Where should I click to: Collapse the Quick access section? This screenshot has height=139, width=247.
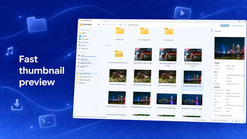pos(80,30)
